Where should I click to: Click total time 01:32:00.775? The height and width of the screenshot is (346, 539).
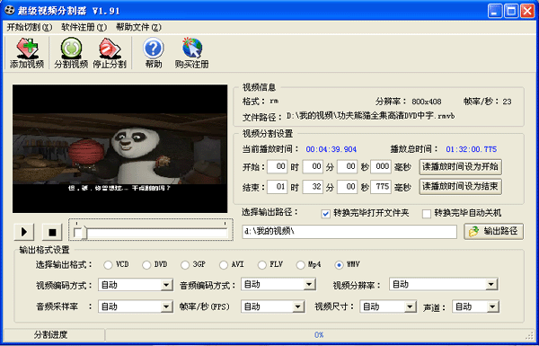(472, 149)
